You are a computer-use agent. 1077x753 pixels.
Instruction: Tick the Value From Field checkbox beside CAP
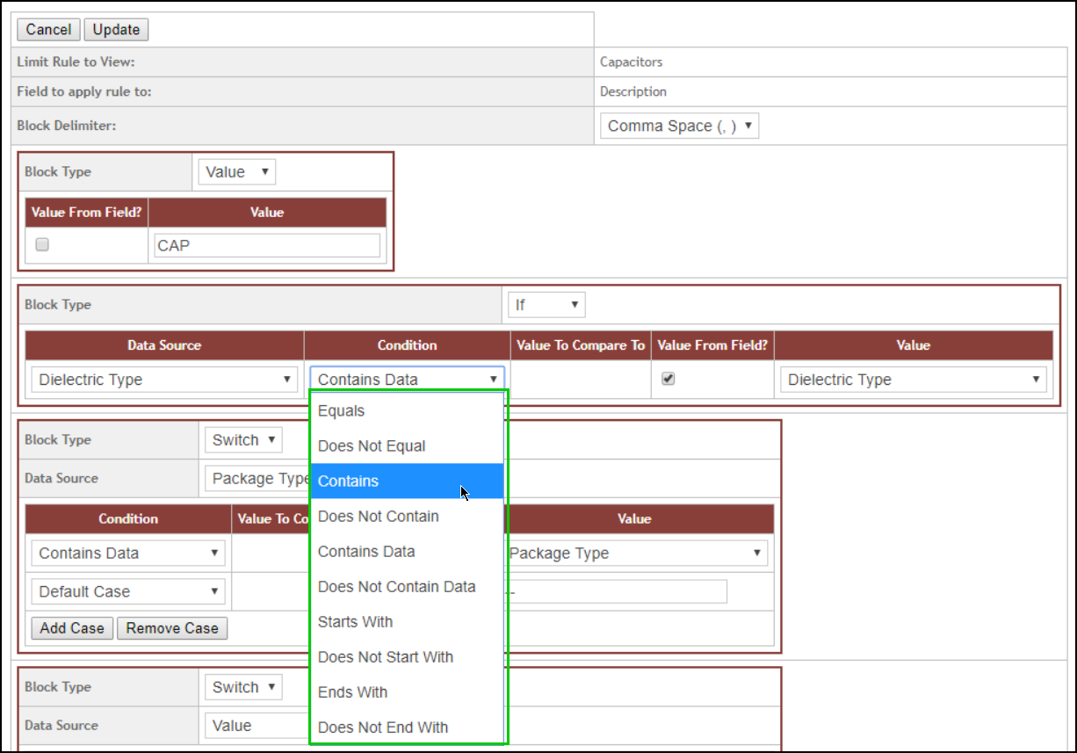[42, 245]
